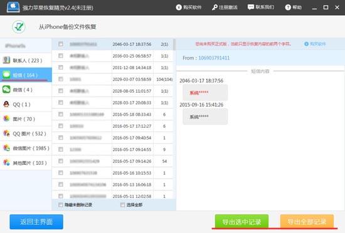Click the date 2016-05-11 12:02:58
This screenshot has height=233, width=345.
pyautogui.click(x=132, y=196)
